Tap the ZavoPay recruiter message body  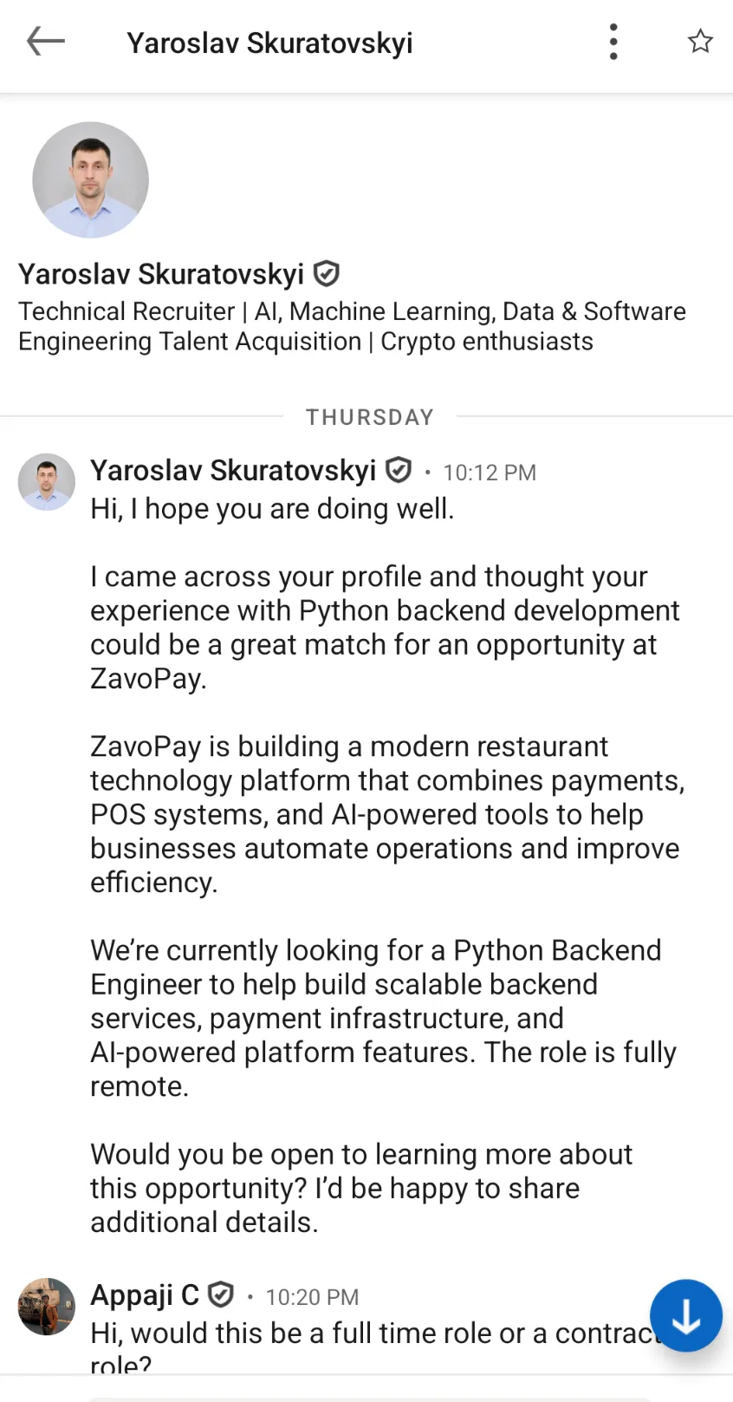coord(387,864)
